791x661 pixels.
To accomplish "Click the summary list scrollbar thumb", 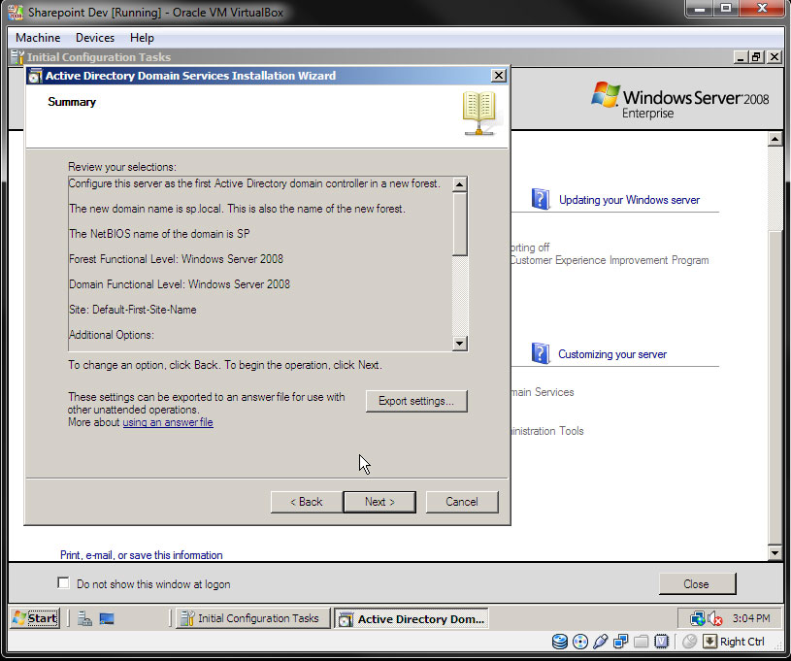I will click(459, 223).
